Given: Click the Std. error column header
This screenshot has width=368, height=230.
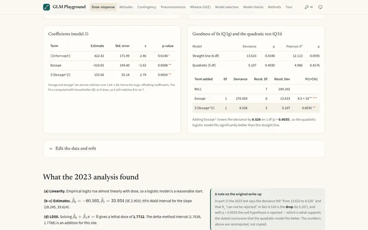Looking at the screenshot, I should tap(122, 46).
